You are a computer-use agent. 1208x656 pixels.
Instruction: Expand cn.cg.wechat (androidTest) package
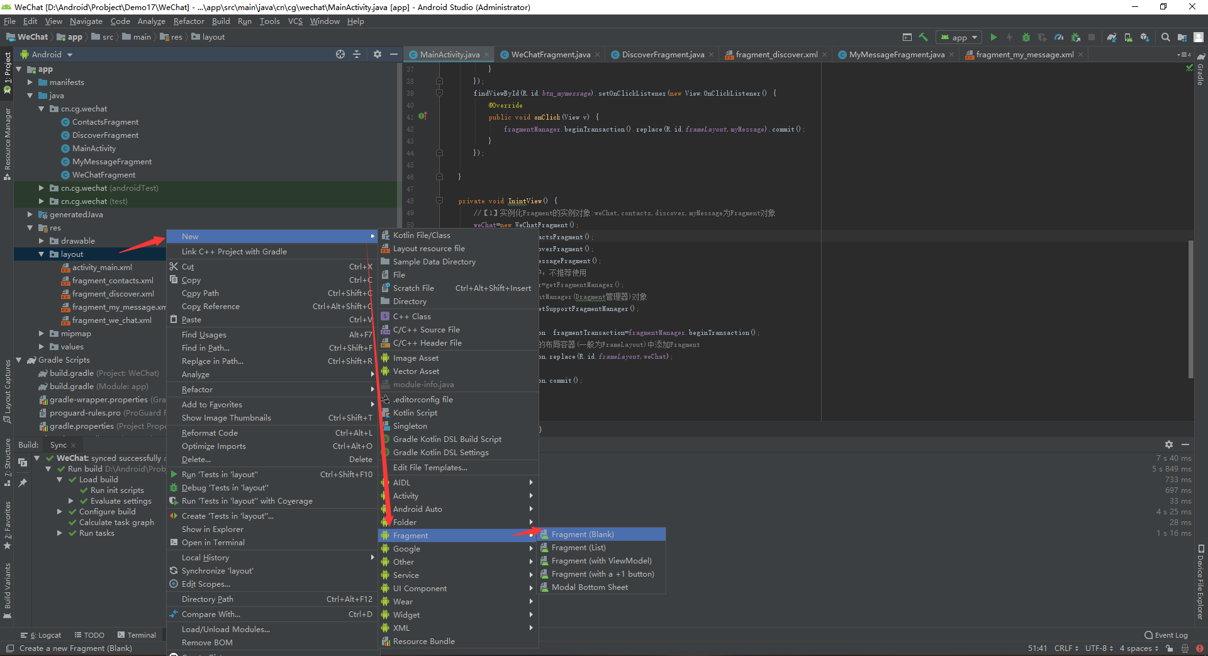click(41, 188)
